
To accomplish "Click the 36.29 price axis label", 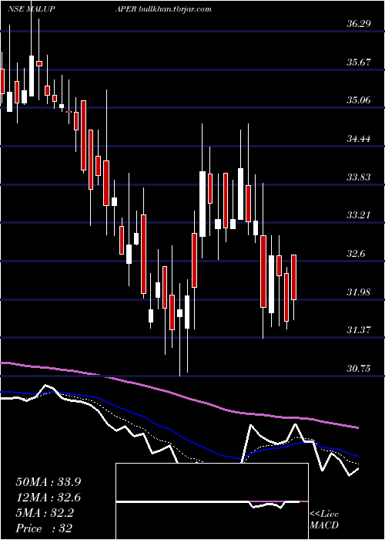I will pos(357,24).
